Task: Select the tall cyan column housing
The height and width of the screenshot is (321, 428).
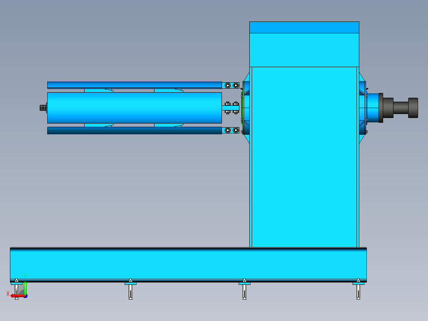Action: [x=305, y=157]
